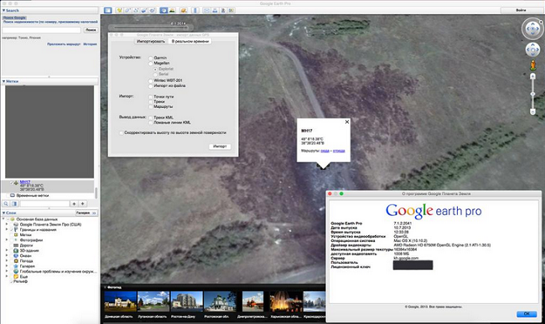
Task: Start the Record Tour tool
Action: tap(153, 10)
